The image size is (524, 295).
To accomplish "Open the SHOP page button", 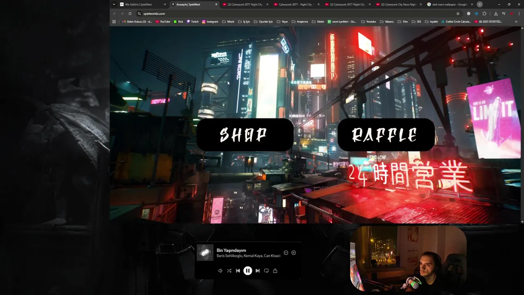I will click(245, 135).
